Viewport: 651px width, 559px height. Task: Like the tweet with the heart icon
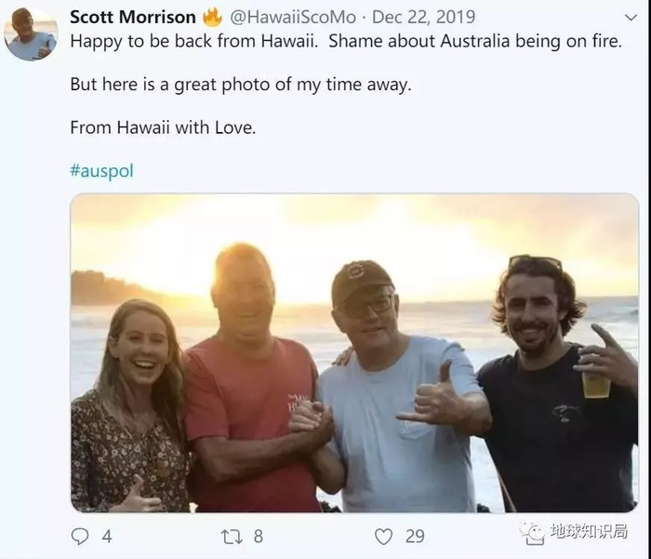383,536
